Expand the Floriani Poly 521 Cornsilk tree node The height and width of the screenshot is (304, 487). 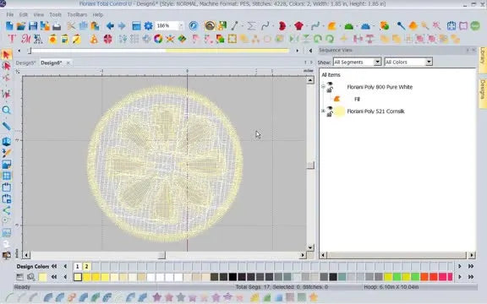click(323, 111)
